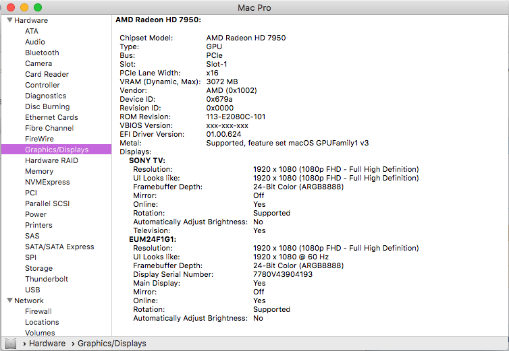This screenshot has width=509, height=351.
Task: Select Storage in the sidebar
Action: pos(39,268)
